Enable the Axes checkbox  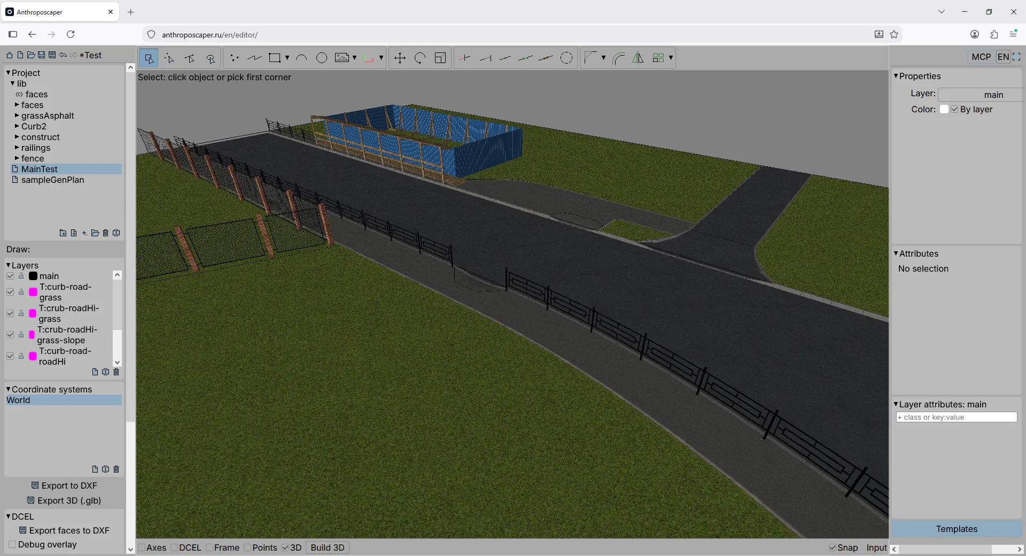tap(142, 547)
